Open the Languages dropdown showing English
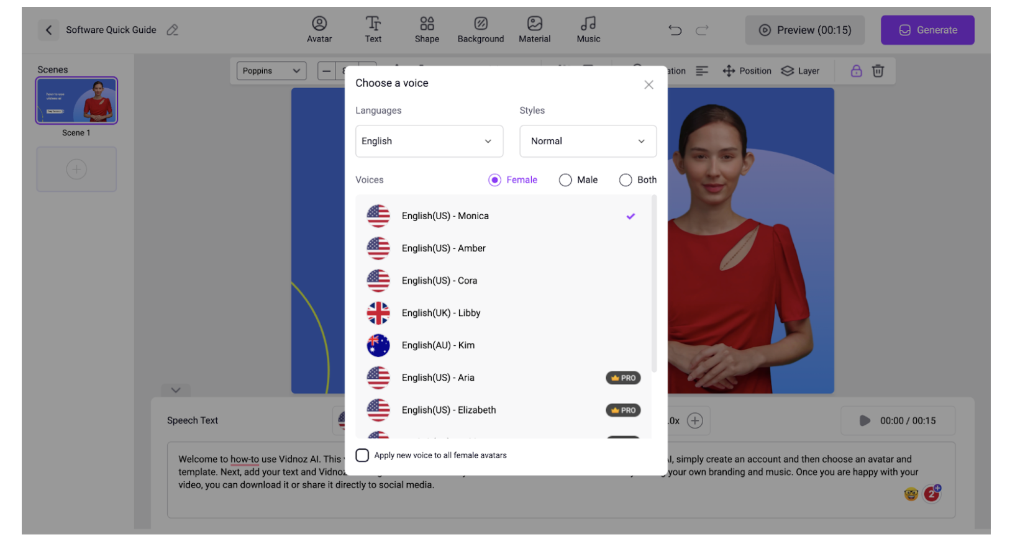This screenshot has width=1015, height=544. 429,141
